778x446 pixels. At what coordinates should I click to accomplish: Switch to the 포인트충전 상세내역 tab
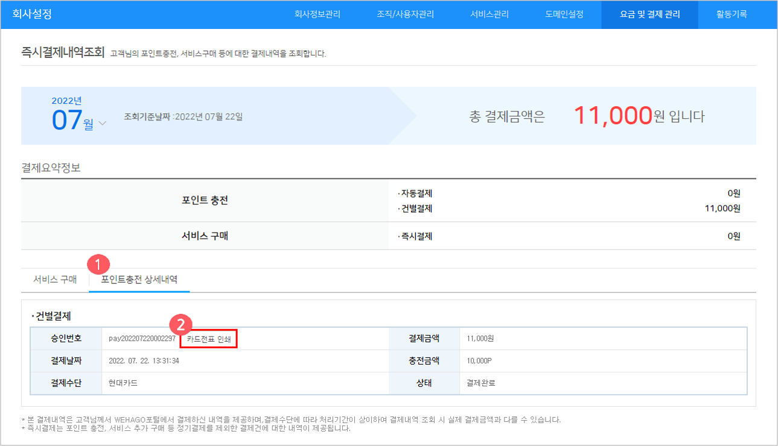pos(139,280)
